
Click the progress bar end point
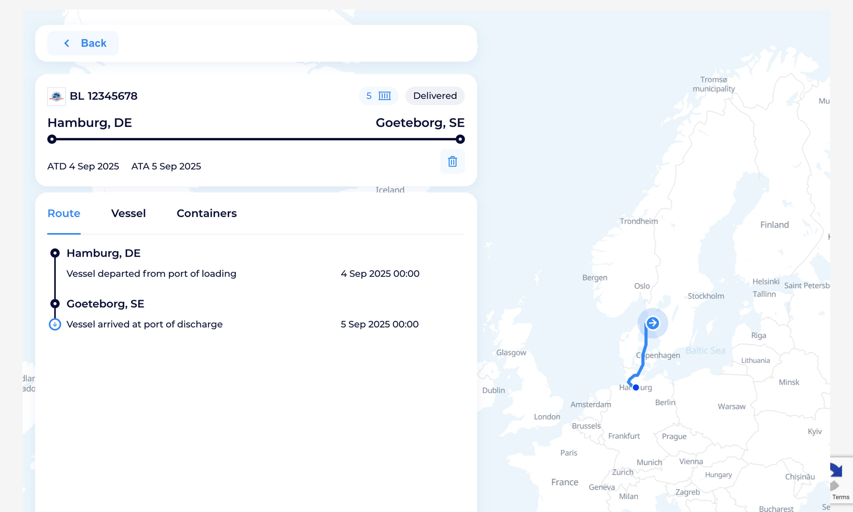pyautogui.click(x=460, y=139)
